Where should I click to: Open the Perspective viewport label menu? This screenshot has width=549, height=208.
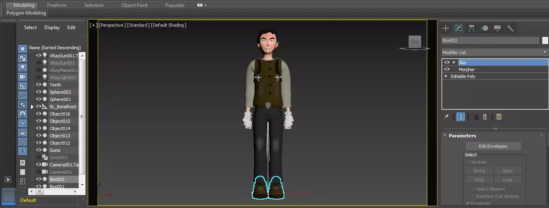112,25
